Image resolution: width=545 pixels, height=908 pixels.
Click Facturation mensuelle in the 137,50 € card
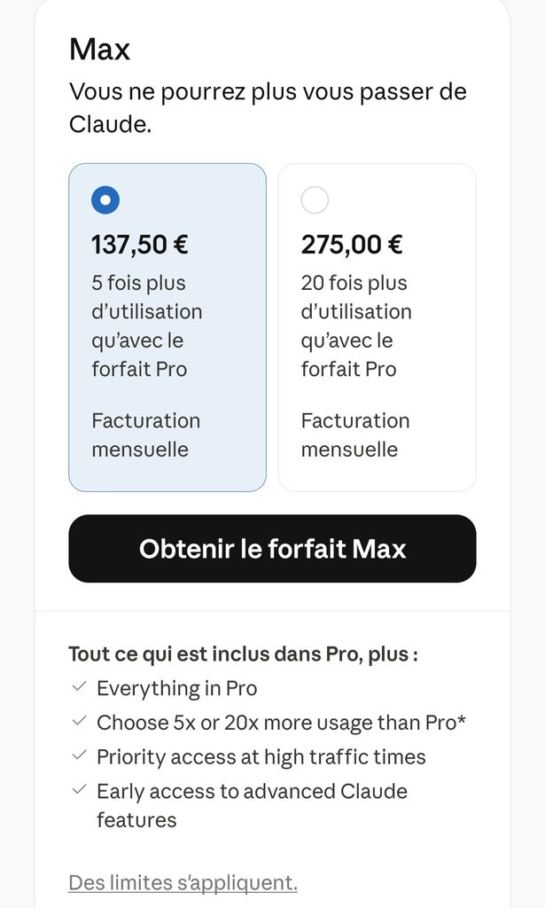point(146,434)
